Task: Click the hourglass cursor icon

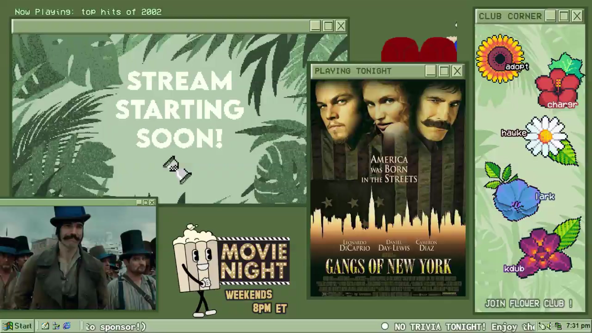Action: pyautogui.click(x=178, y=170)
